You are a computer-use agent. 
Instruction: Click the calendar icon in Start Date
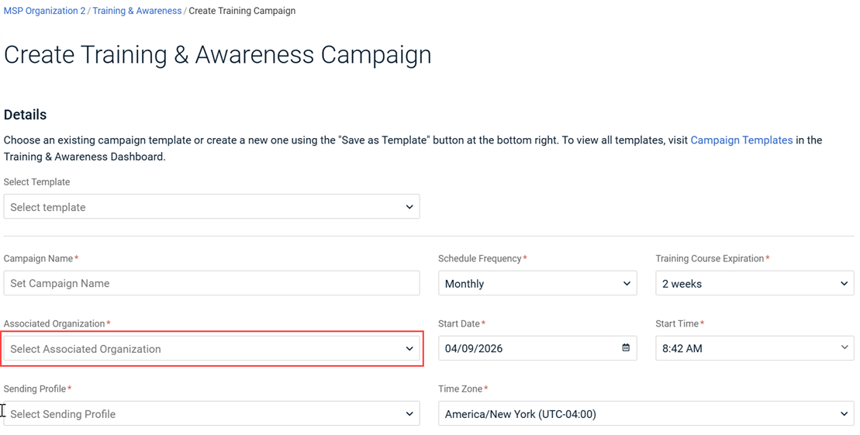tap(626, 348)
